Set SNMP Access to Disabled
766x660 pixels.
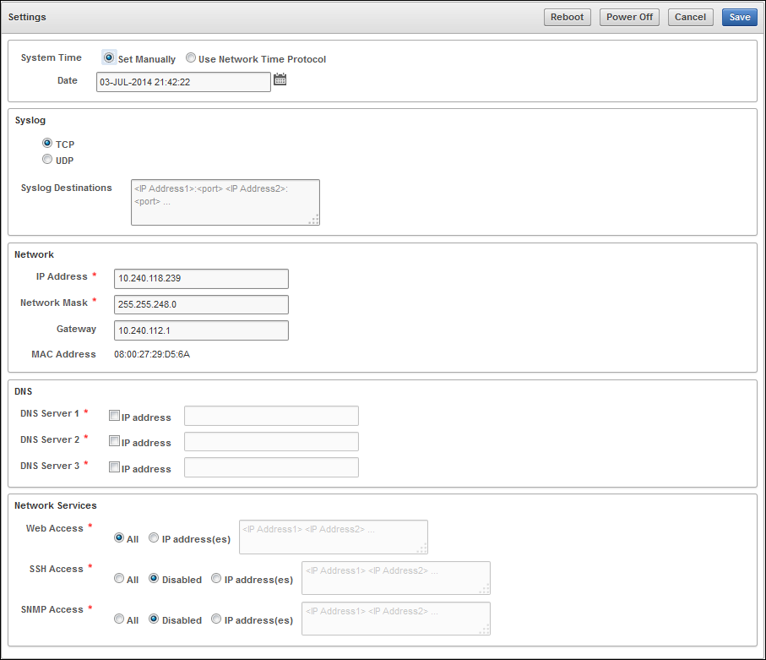click(x=154, y=619)
